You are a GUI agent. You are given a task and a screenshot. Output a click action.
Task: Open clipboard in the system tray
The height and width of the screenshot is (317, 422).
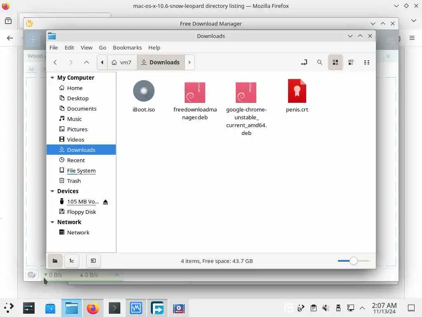[x=313, y=308]
